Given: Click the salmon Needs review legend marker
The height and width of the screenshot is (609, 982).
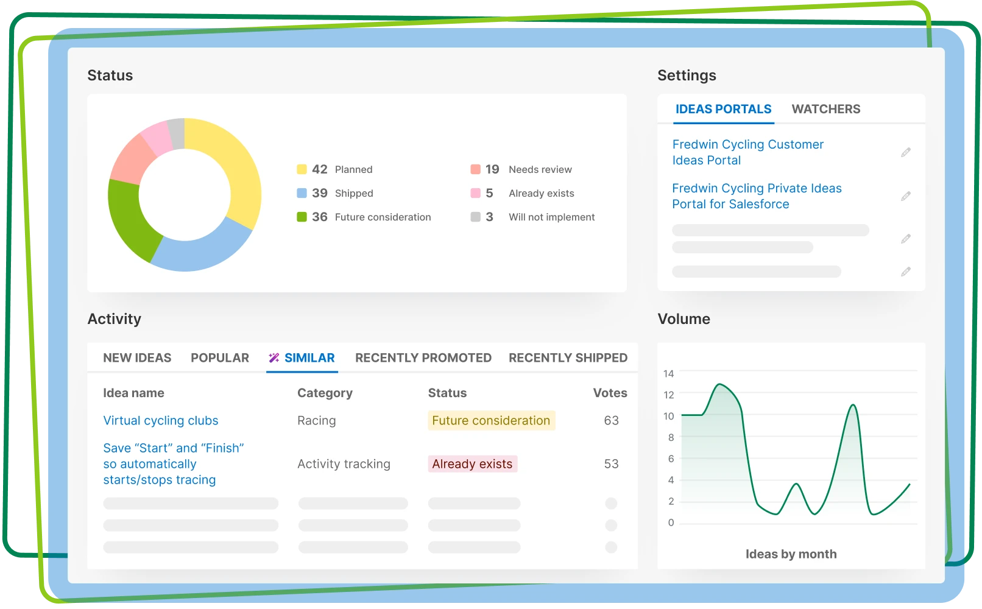Looking at the screenshot, I should point(476,169).
